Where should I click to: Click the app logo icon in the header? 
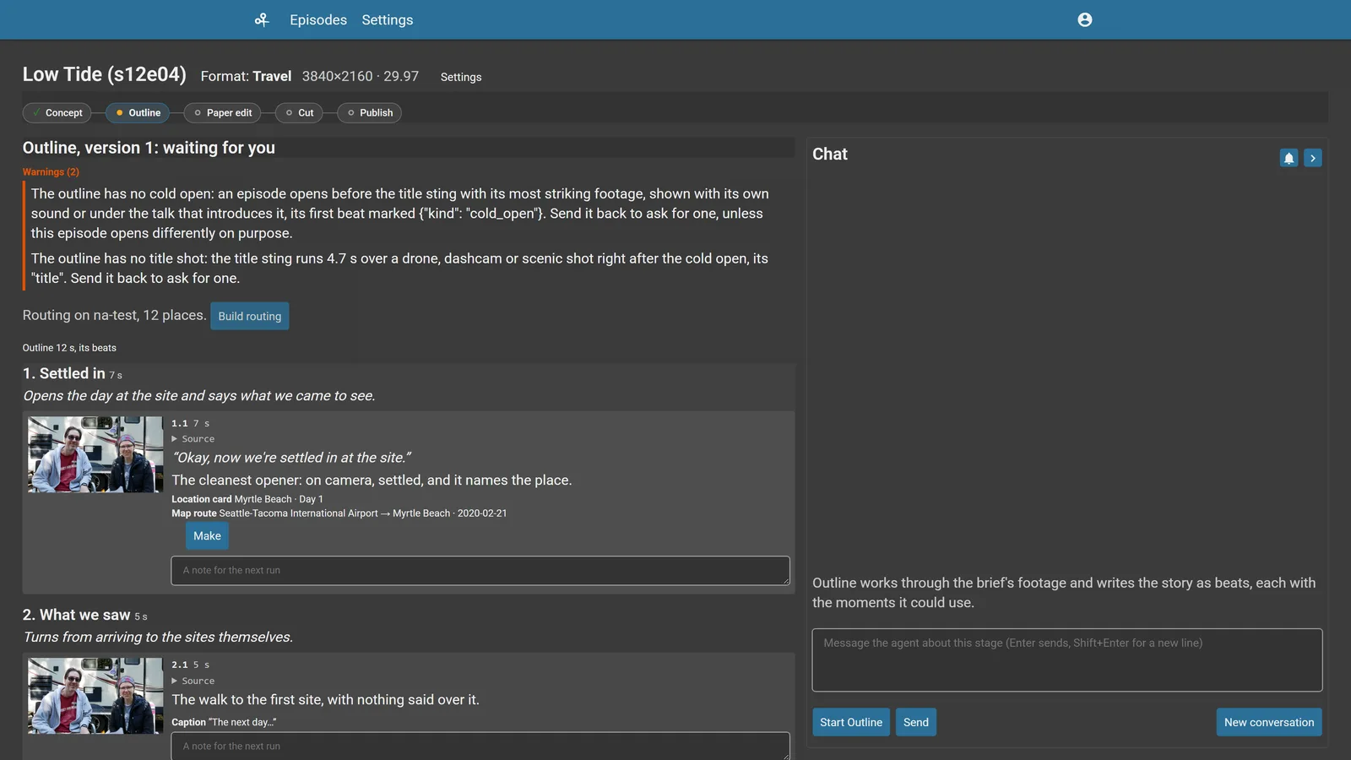(x=262, y=19)
